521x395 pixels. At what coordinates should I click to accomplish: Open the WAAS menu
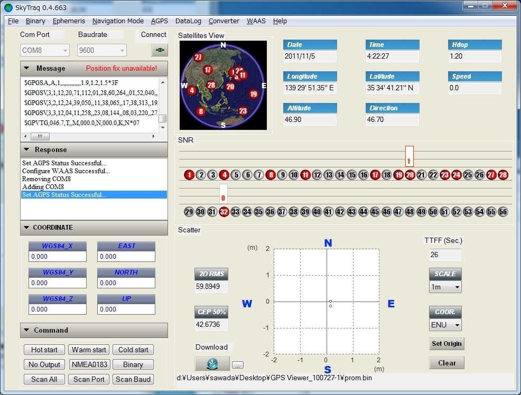[256, 21]
